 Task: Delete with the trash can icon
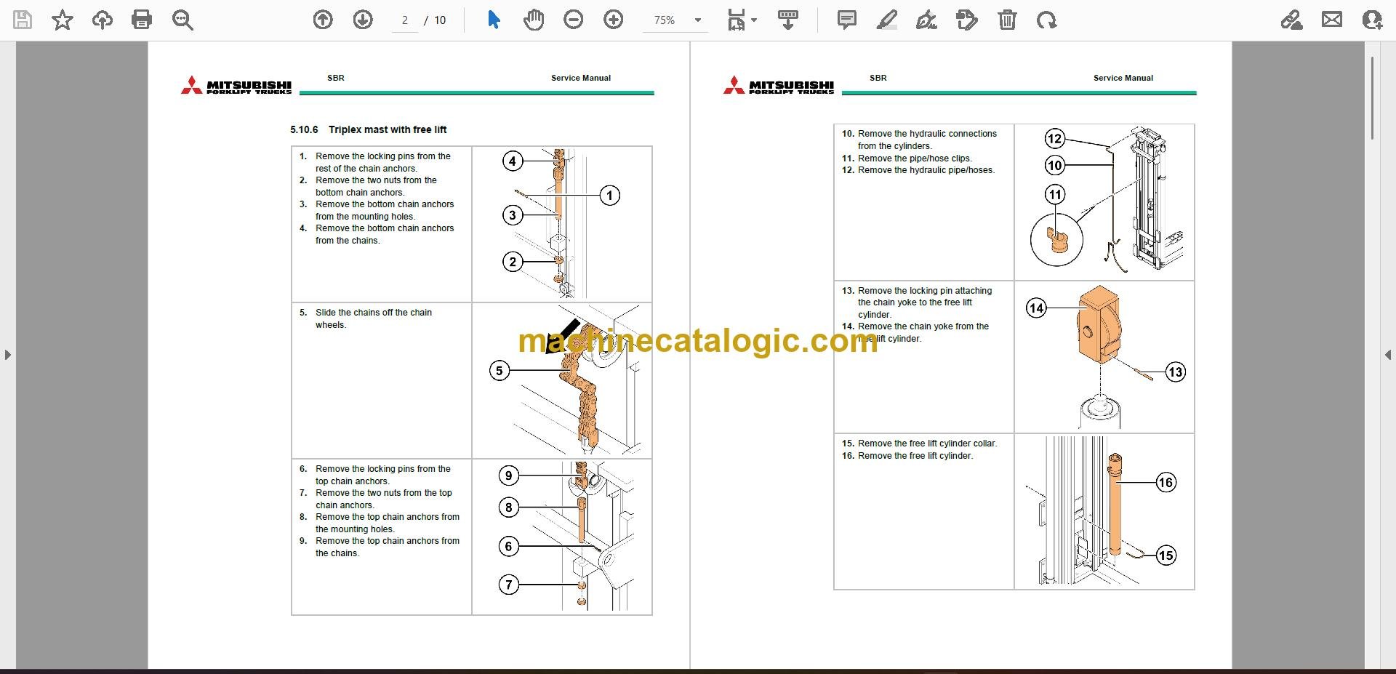(x=1007, y=20)
